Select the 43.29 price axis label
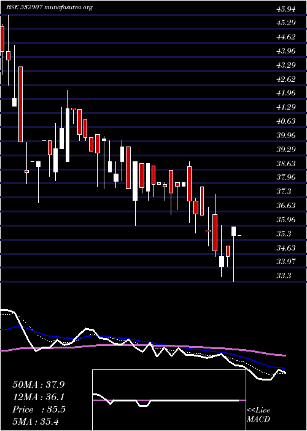 tap(286, 65)
